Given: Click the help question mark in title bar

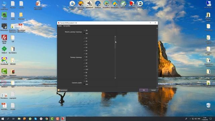Looking at the screenshot, I should click(150, 23).
